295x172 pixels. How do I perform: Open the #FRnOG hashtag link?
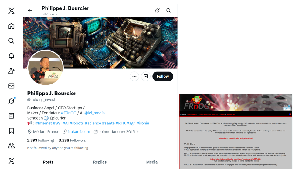point(69,113)
